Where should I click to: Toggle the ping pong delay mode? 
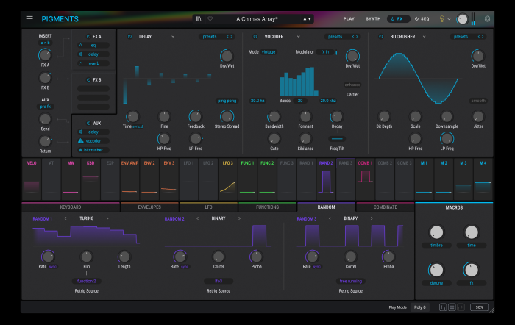(x=227, y=101)
